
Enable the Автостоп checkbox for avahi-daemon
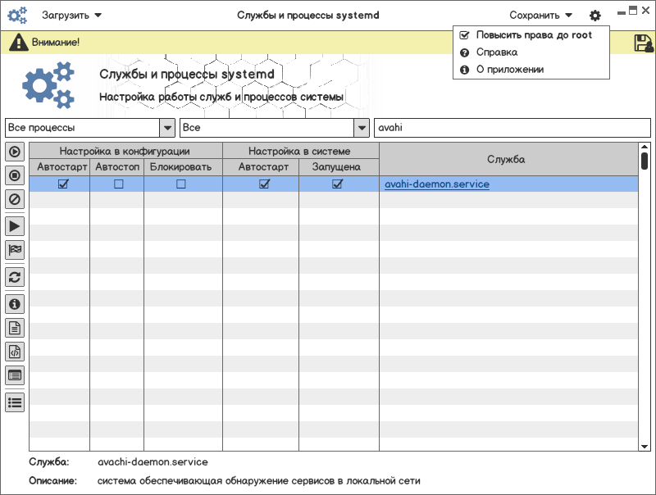[118, 184]
